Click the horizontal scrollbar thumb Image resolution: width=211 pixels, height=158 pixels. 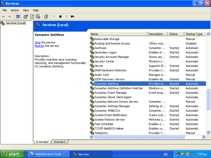point(139,137)
